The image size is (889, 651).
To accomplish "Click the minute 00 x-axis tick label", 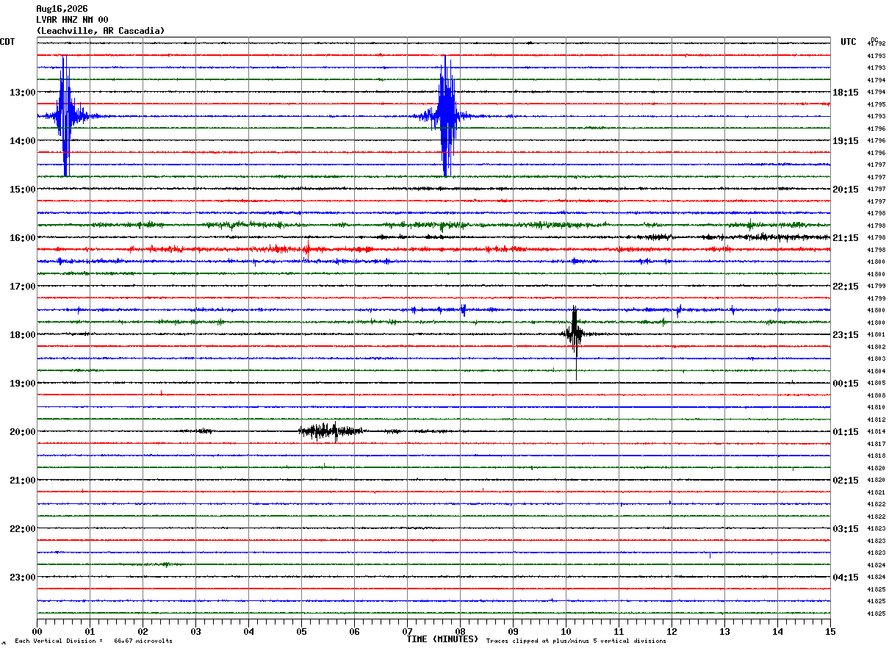I will [x=37, y=631].
